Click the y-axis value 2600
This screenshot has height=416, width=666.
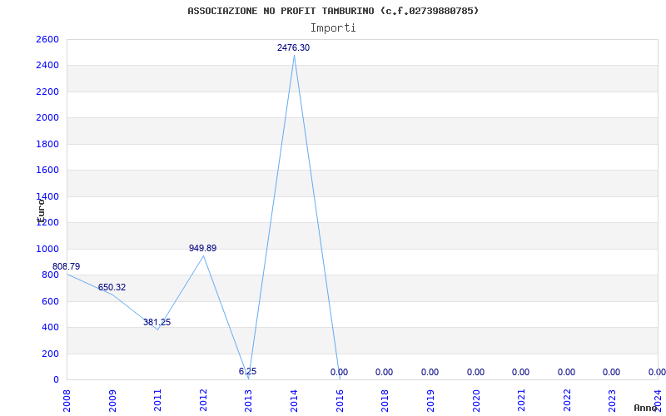pos(47,39)
